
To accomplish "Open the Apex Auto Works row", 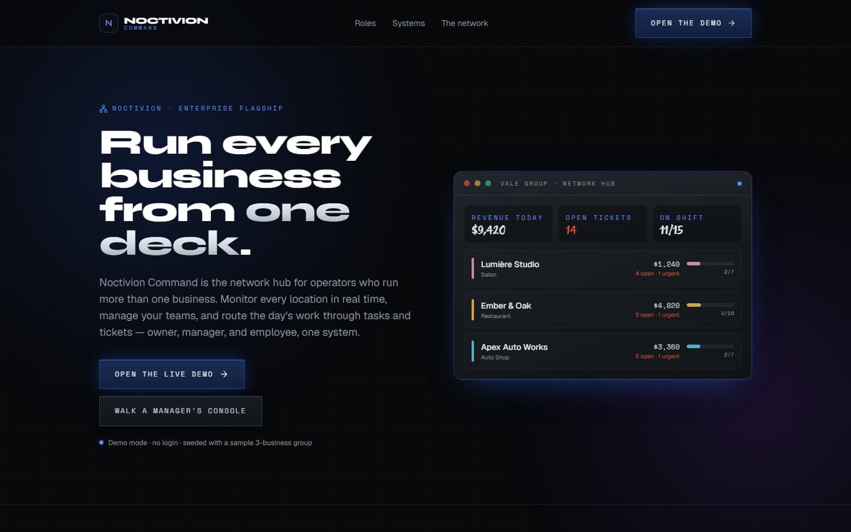I will coord(603,351).
